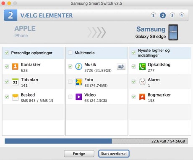Toggle the Personlige oplysninger checkbox
This screenshot has height=160, width=193.
click(x=7, y=53)
